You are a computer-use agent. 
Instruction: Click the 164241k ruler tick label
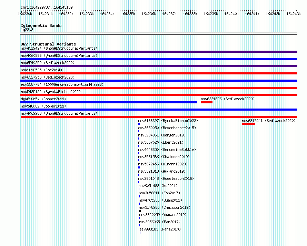coord(252,14)
